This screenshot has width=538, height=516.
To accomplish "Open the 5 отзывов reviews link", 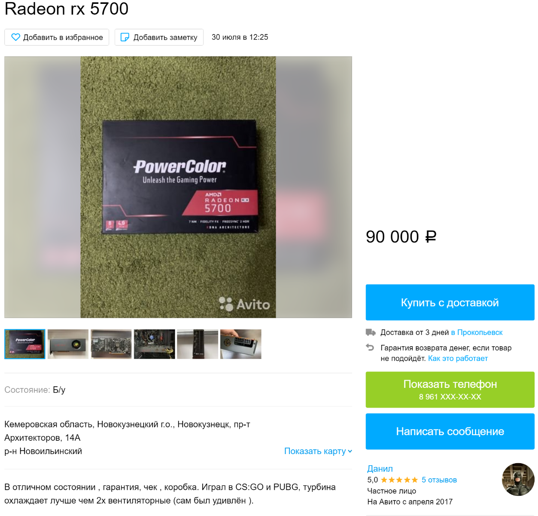I will tap(439, 480).
